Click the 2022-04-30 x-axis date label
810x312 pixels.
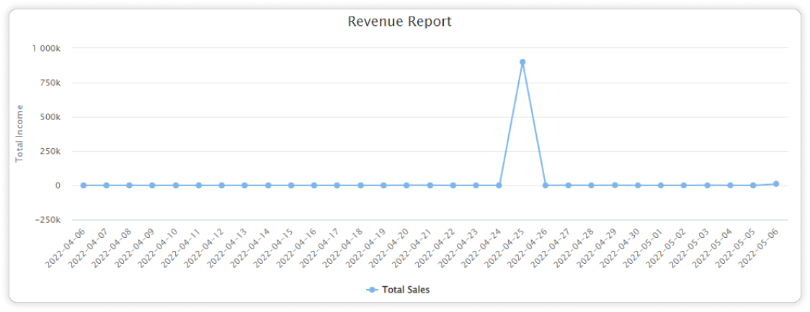click(x=622, y=247)
